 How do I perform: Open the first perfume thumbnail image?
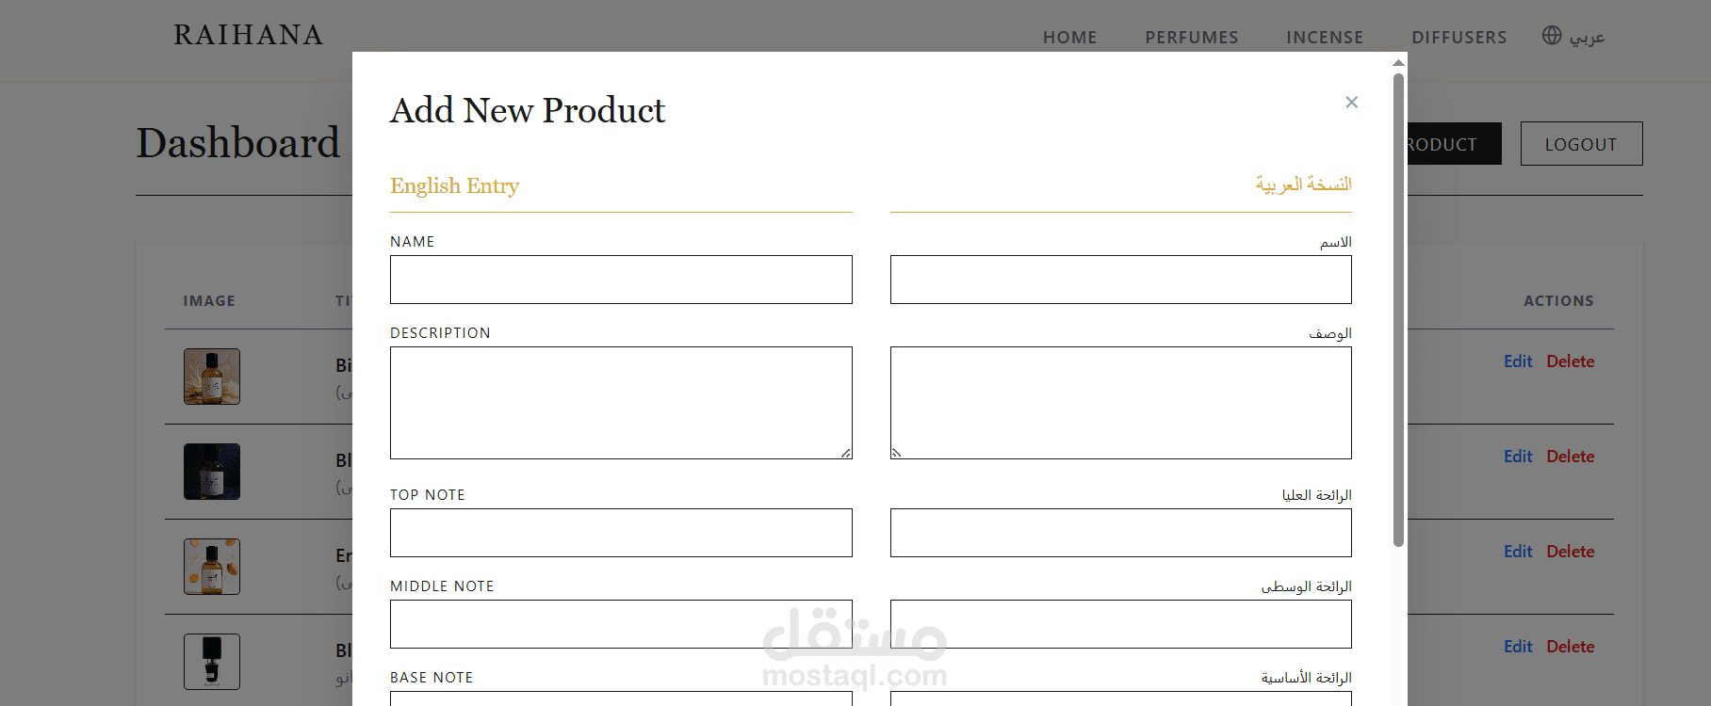click(x=212, y=377)
